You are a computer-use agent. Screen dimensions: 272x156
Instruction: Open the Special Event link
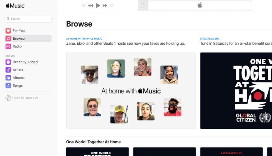point(210,39)
